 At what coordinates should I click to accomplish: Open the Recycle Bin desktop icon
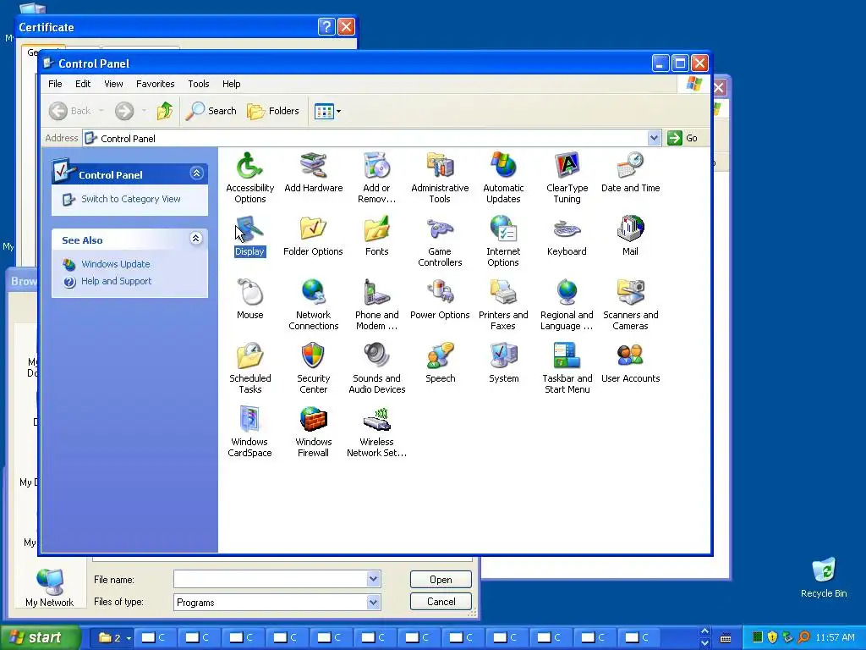click(824, 577)
